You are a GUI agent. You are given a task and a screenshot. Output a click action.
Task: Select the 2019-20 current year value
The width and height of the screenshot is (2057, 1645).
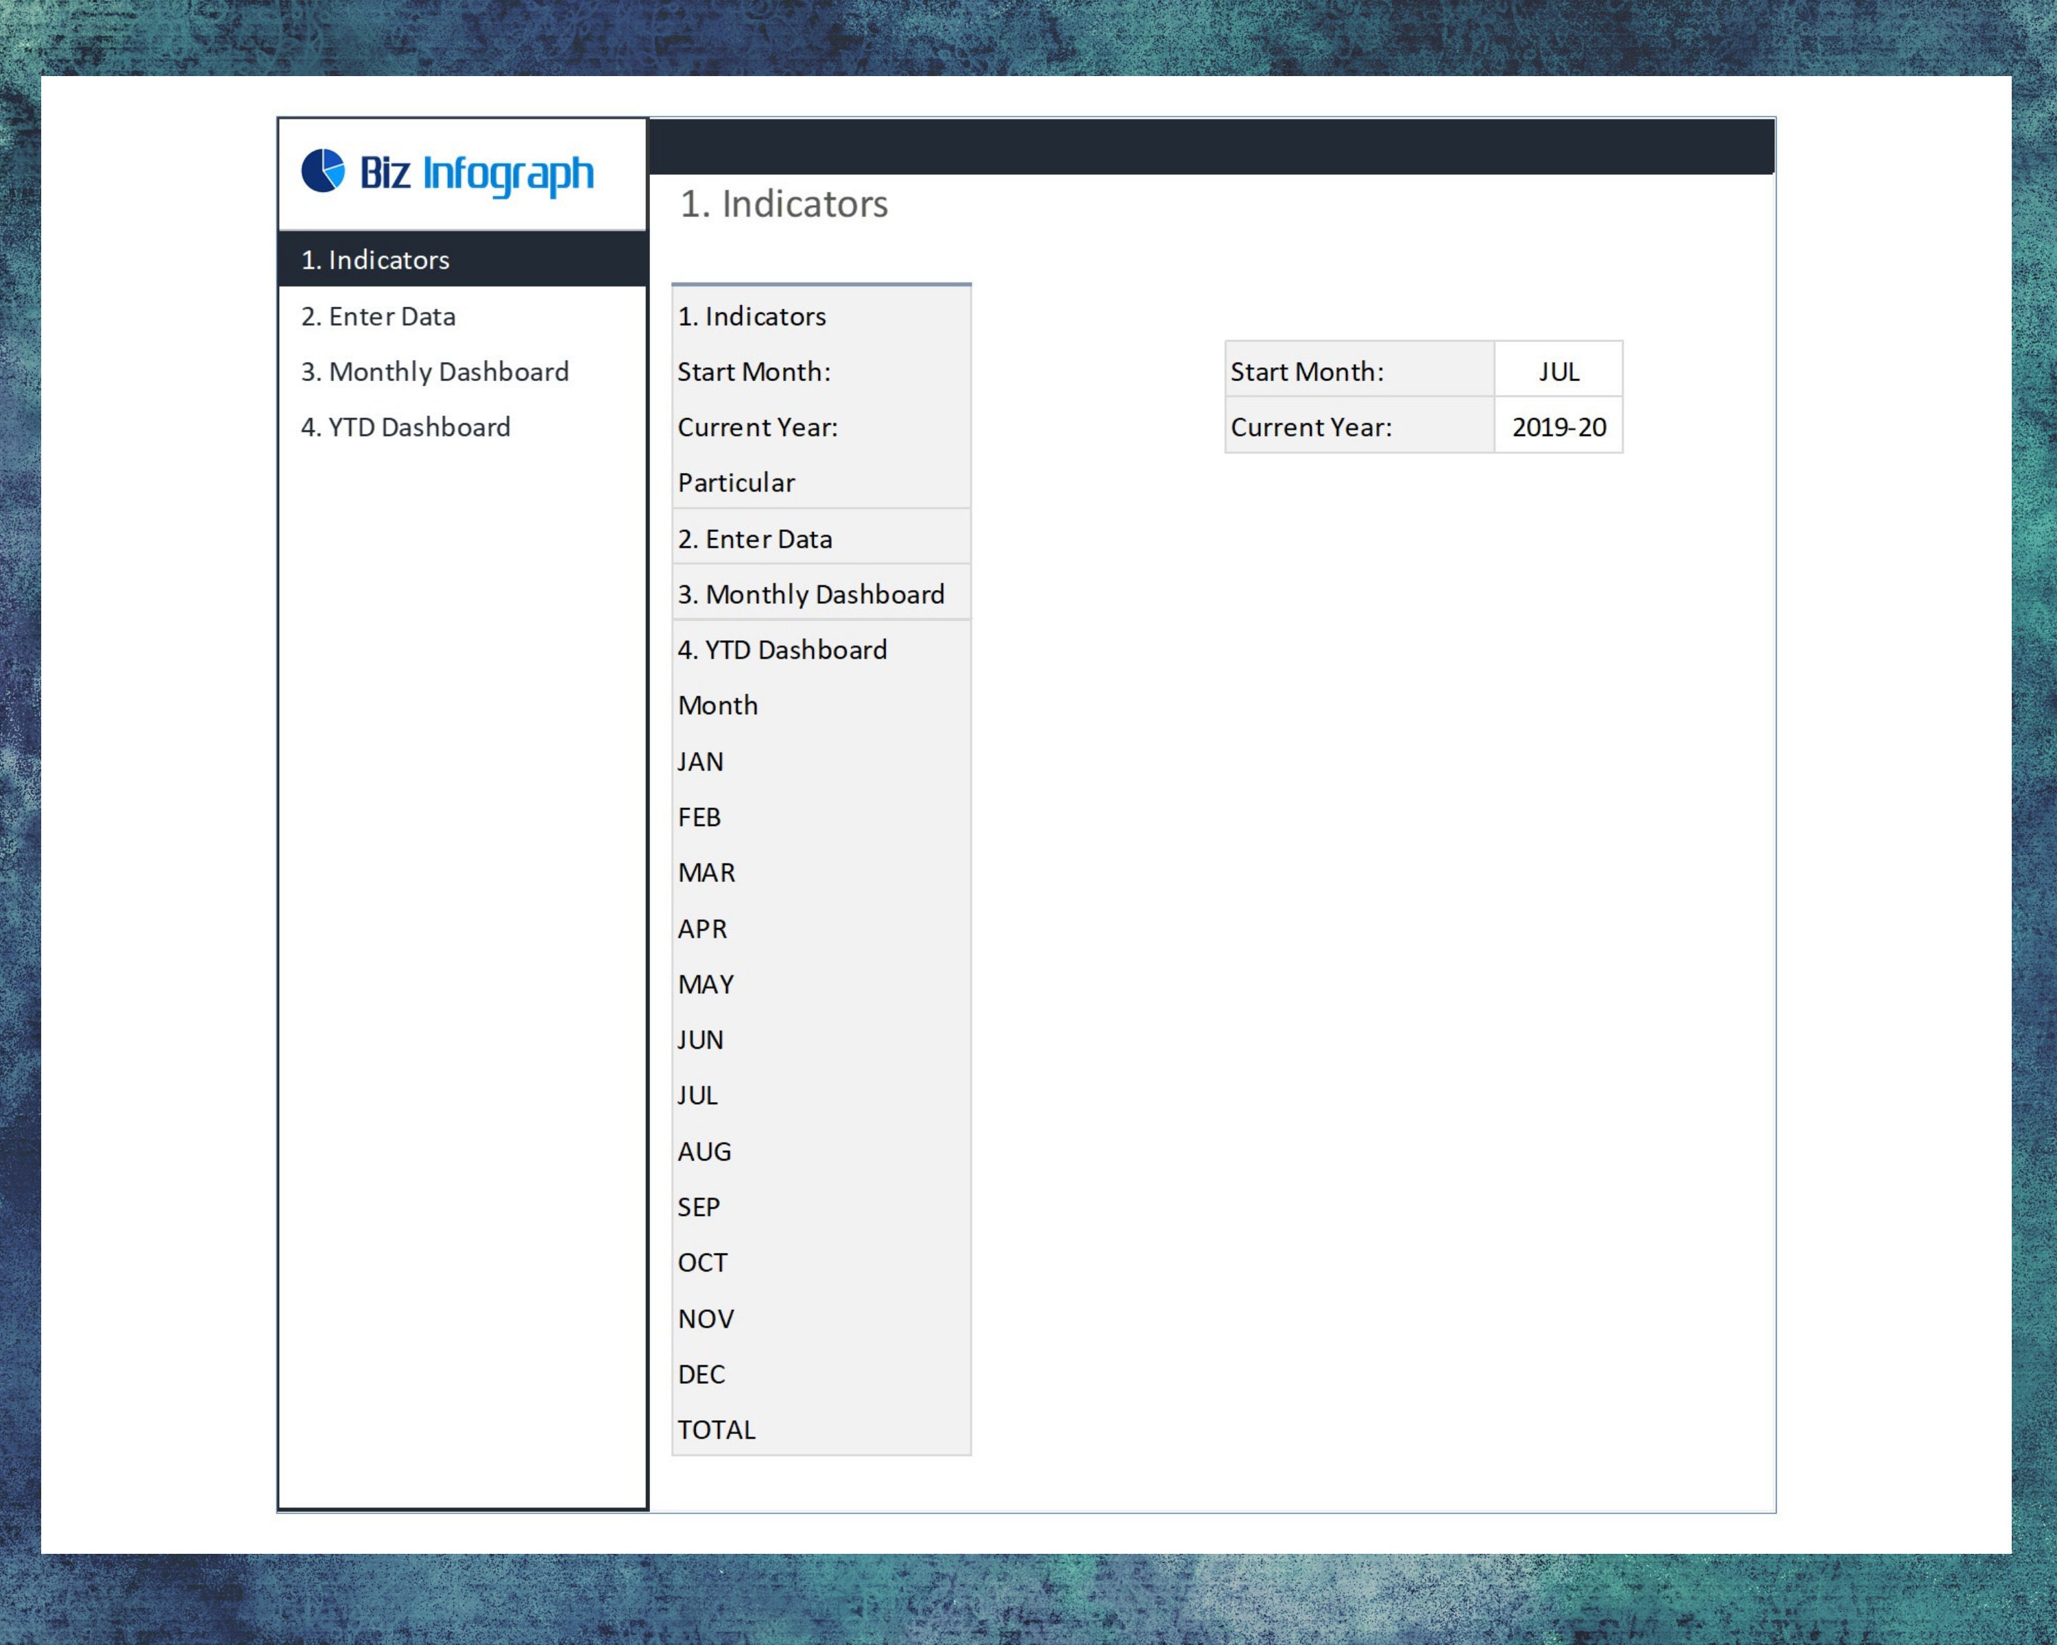pyautogui.click(x=1559, y=426)
